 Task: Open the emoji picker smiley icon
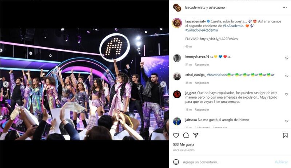coord(176,162)
